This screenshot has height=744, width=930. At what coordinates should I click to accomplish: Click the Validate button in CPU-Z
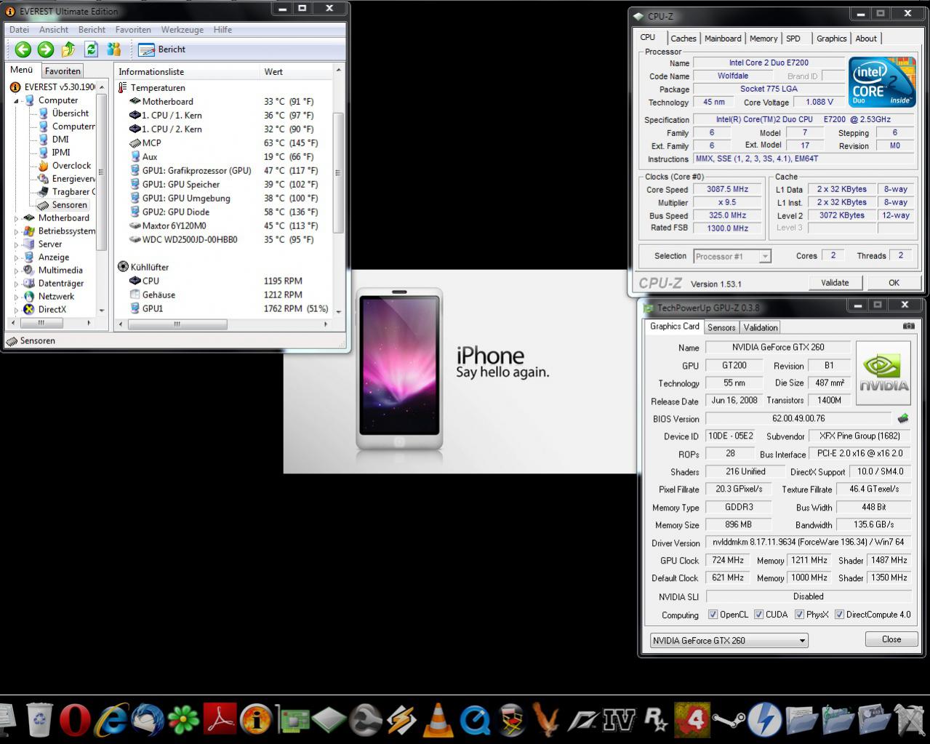[x=835, y=283]
